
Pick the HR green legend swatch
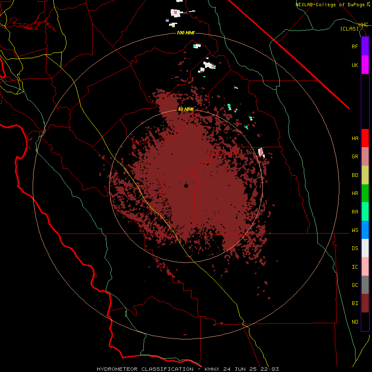(365, 193)
